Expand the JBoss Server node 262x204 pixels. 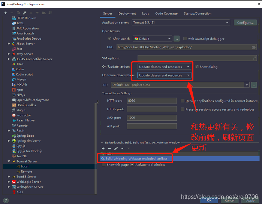(x=9, y=44)
